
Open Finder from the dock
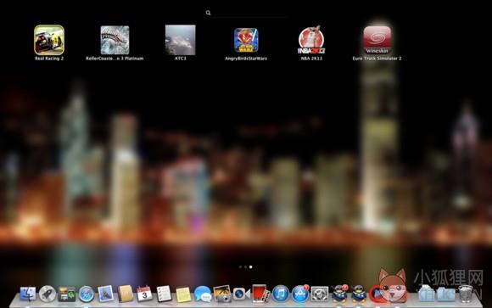coord(28,294)
